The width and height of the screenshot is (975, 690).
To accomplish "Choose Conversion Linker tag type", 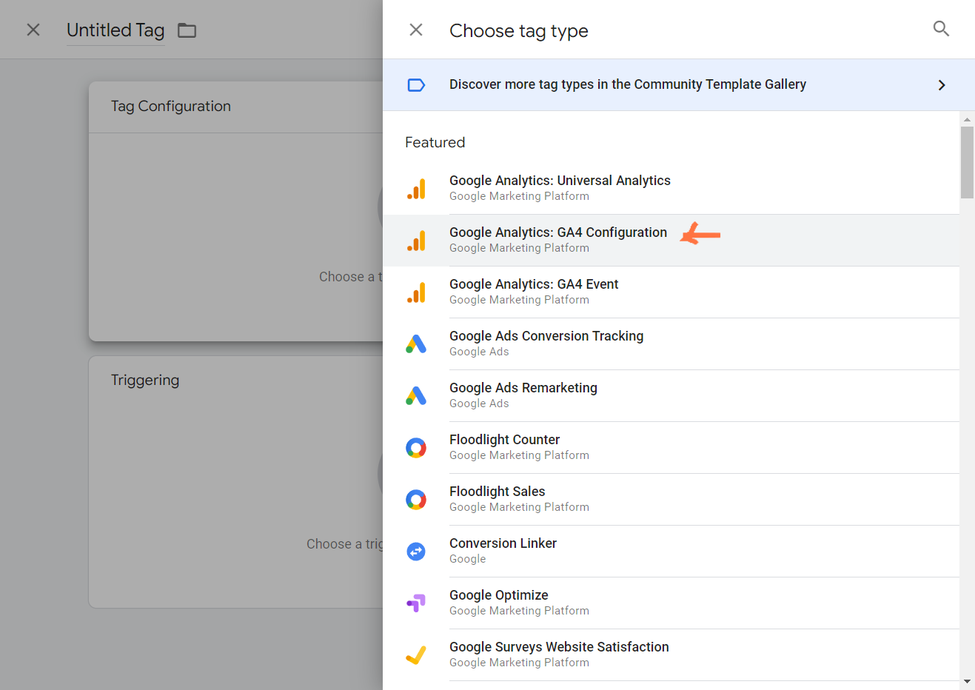I will coord(671,552).
